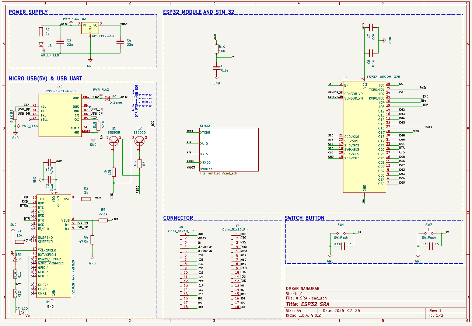Select the SWITCH BUTTON section heading
This screenshot has width=472, height=326.
tap(305, 218)
